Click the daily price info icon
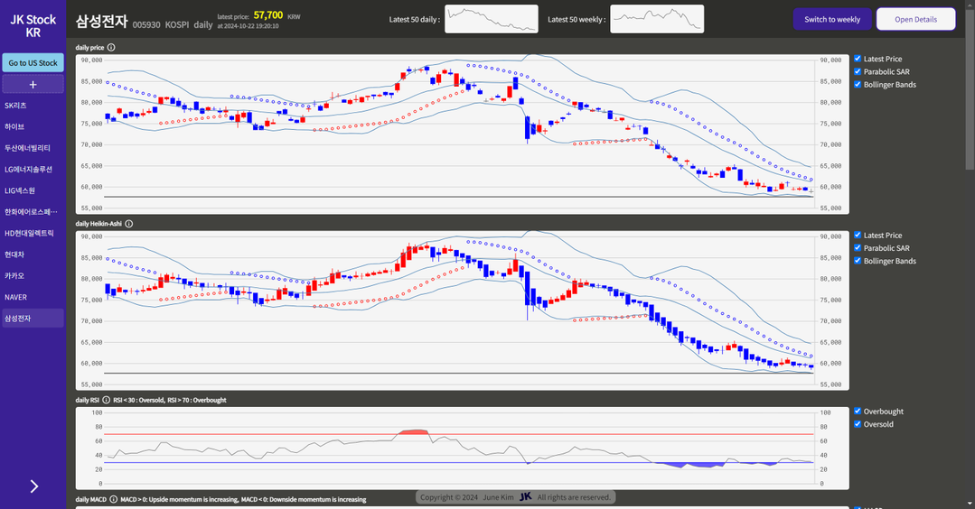Viewport: 975px width, 509px height. [x=111, y=47]
